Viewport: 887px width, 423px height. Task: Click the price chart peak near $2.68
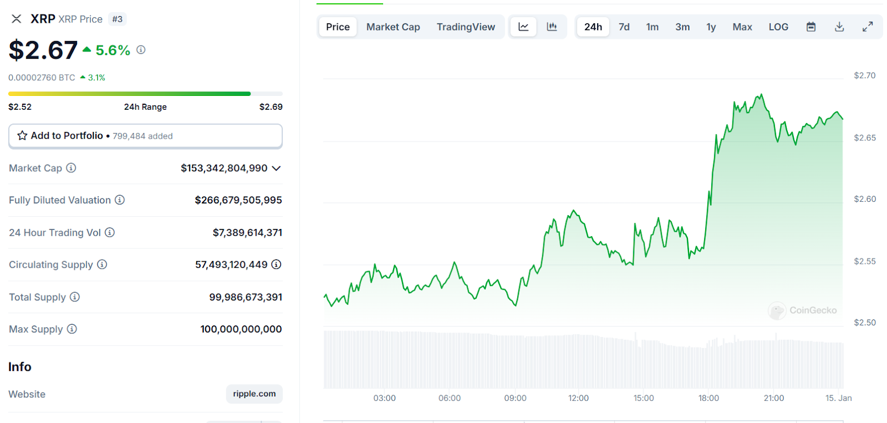762,95
